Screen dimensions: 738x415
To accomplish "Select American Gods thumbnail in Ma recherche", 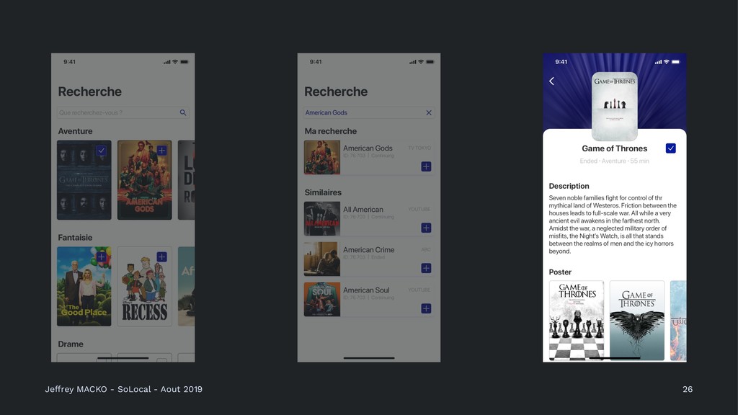I will [x=322, y=158].
